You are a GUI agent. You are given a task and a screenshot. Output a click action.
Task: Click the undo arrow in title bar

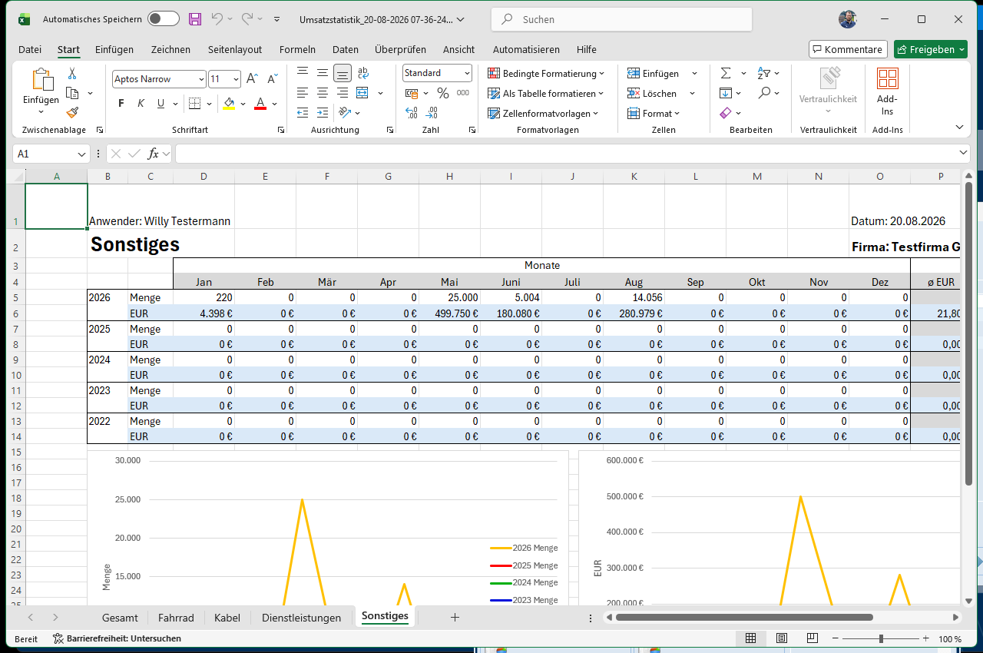pos(217,19)
